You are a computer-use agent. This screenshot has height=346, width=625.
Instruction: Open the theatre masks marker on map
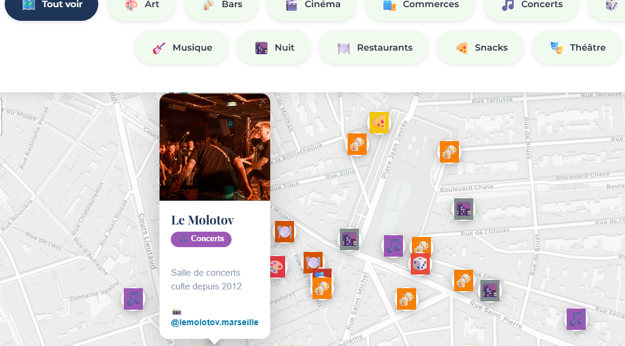(323, 273)
